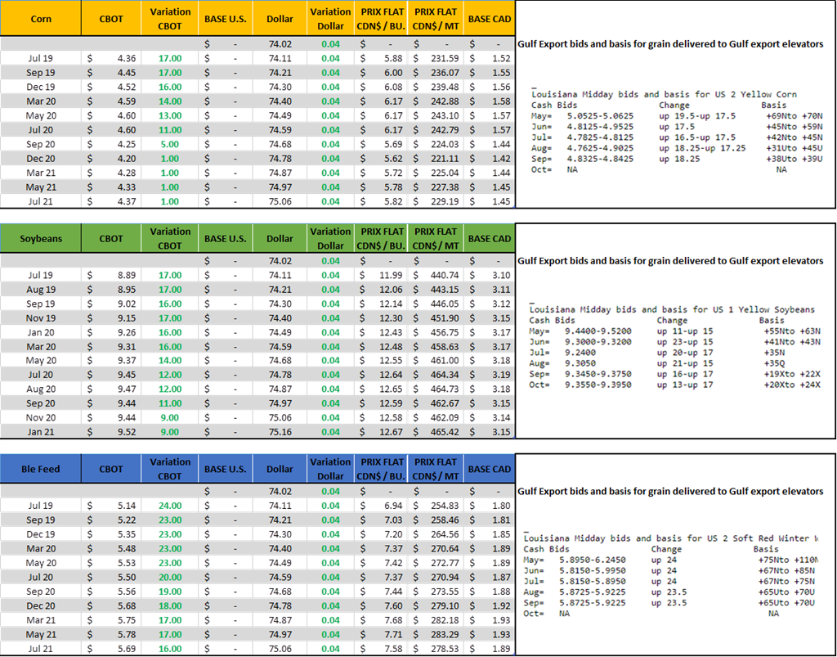Select Ble Feed Dec 20 price 279.10 per MT
This screenshot has height=657, width=837.
436,605
